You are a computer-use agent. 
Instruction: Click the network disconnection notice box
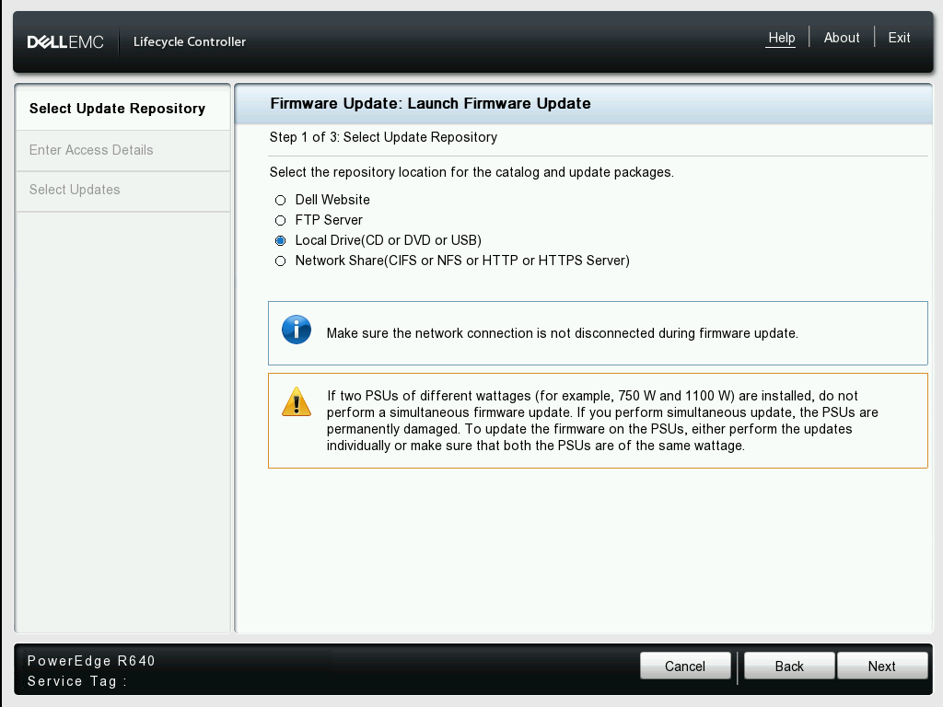[x=597, y=332]
